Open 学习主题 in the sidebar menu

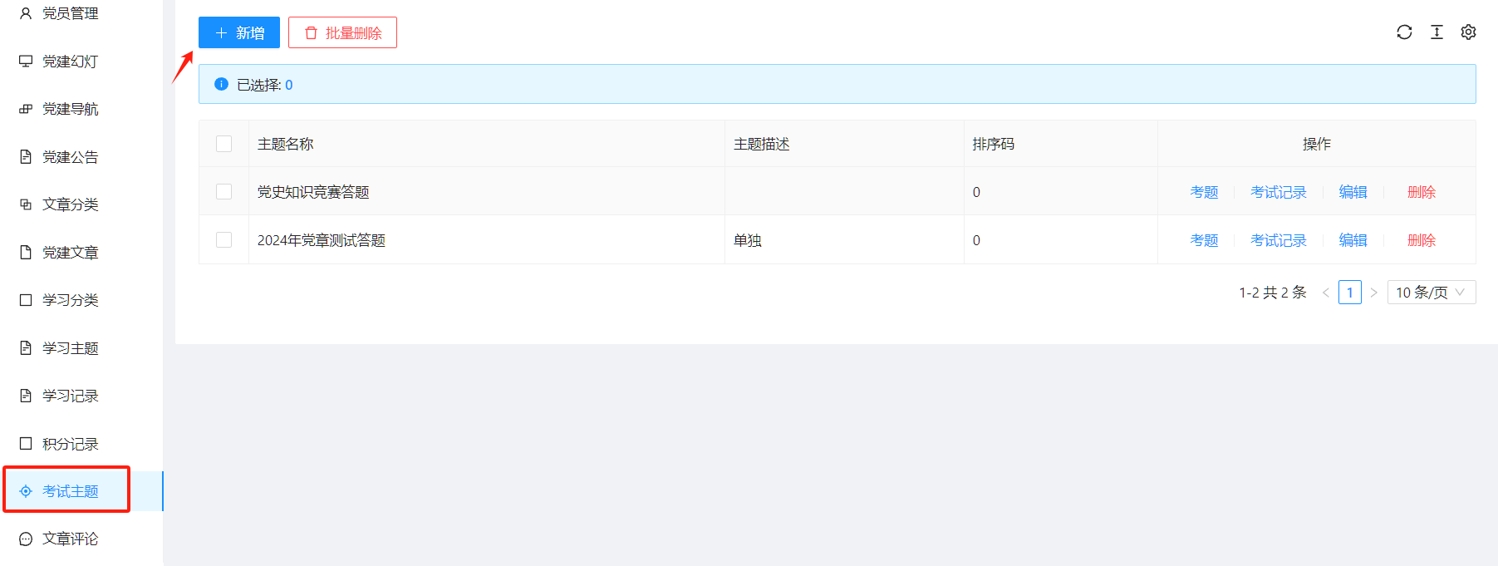pyautogui.click(x=71, y=348)
